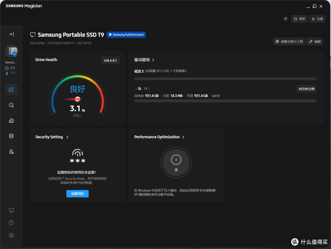Open the security lock icon in sidebar

[11, 151]
